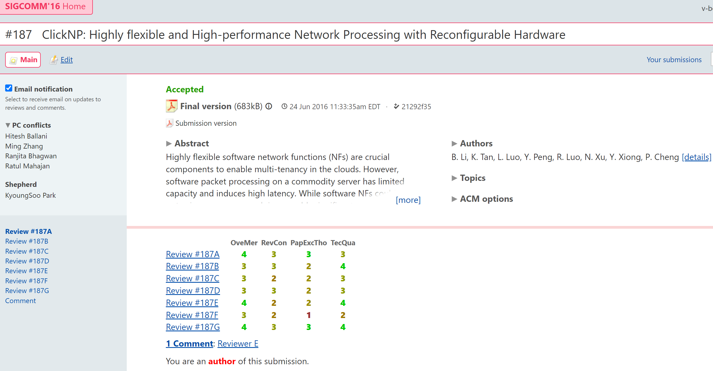Click the clock icon by the timestamp
The width and height of the screenshot is (713, 371).
point(284,106)
